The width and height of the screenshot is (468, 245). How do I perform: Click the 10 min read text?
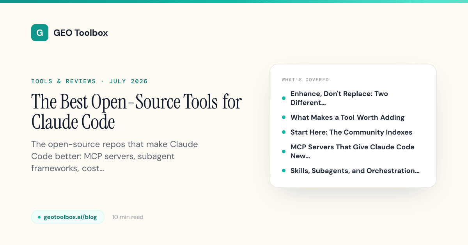point(128,217)
